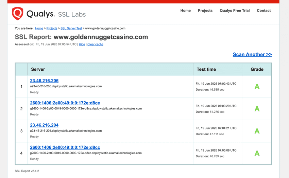
Task: Open server link 23.46.216.206
Action: pyautogui.click(x=44, y=81)
